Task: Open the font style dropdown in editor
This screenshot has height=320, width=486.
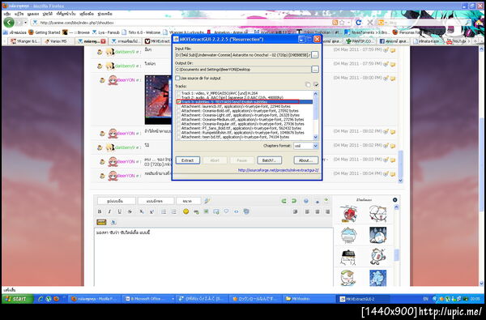Action: tap(116, 201)
